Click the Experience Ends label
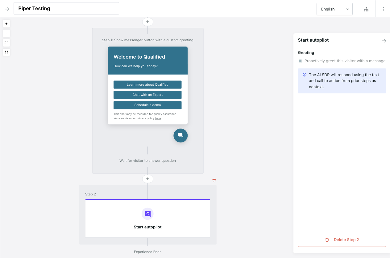This screenshot has height=258, width=390. [147, 252]
